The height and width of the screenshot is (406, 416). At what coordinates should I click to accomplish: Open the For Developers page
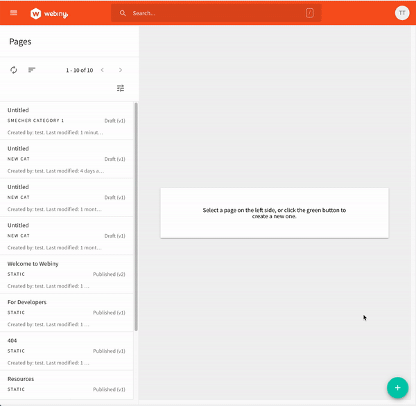coord(67,313)
